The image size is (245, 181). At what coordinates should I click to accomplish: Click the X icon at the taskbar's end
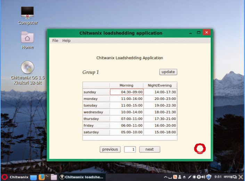241,177
